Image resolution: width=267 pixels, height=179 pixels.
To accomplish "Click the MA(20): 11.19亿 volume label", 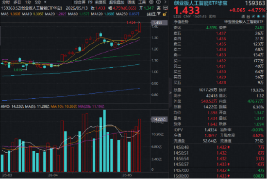I will pos(91,107).
